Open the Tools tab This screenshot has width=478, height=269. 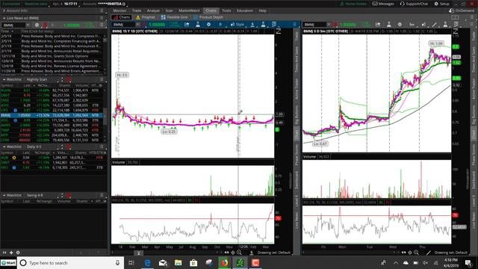click(x=226, y=10)
